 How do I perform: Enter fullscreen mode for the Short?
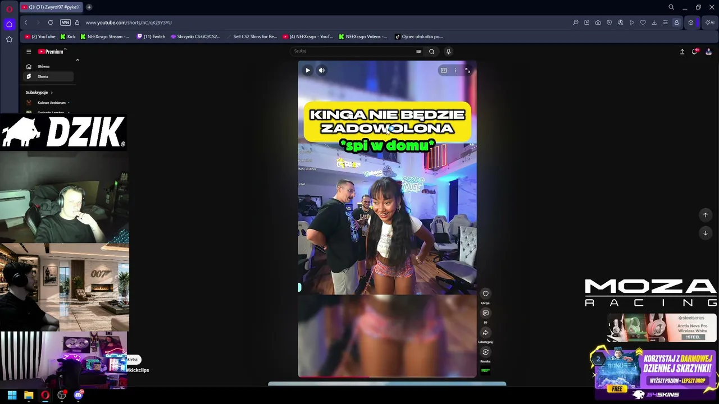tap(467, 70)
